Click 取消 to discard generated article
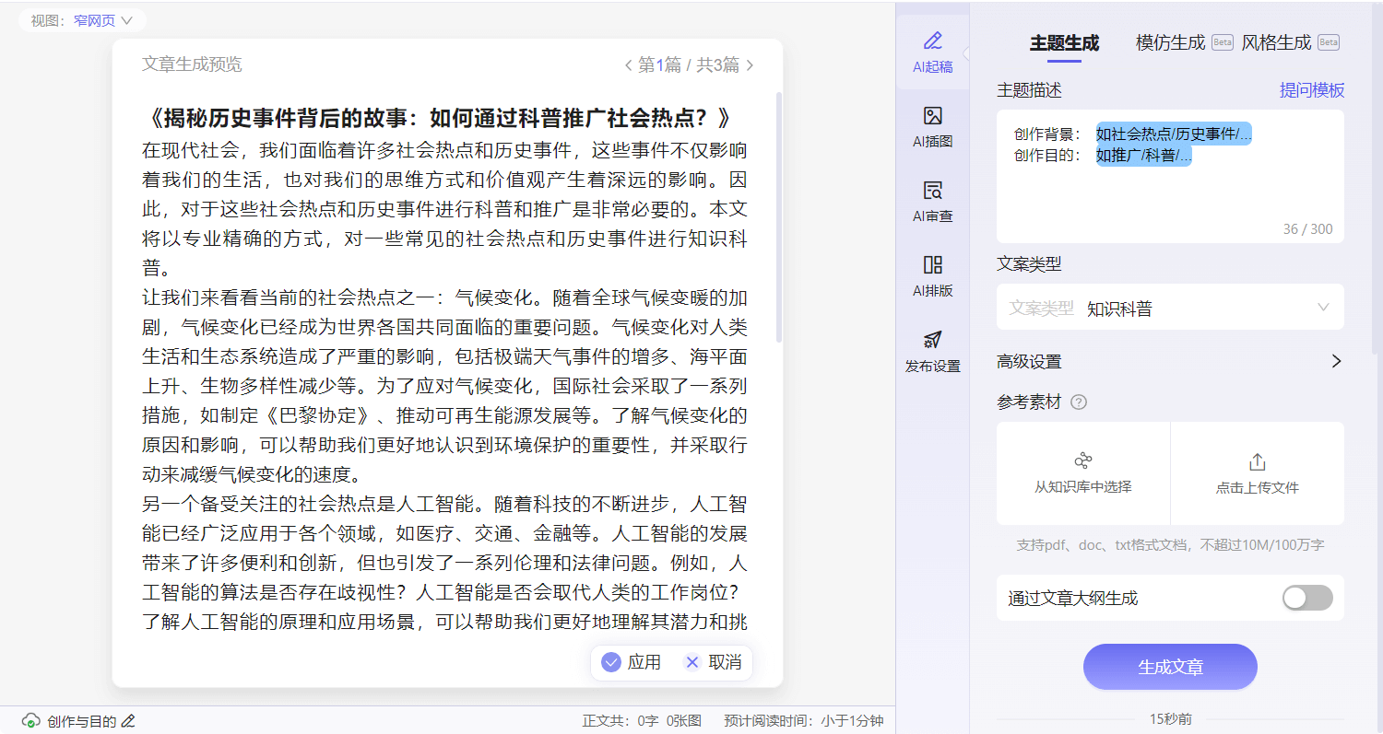Viewport: 1383px width, 734px height. click(714, 662)
